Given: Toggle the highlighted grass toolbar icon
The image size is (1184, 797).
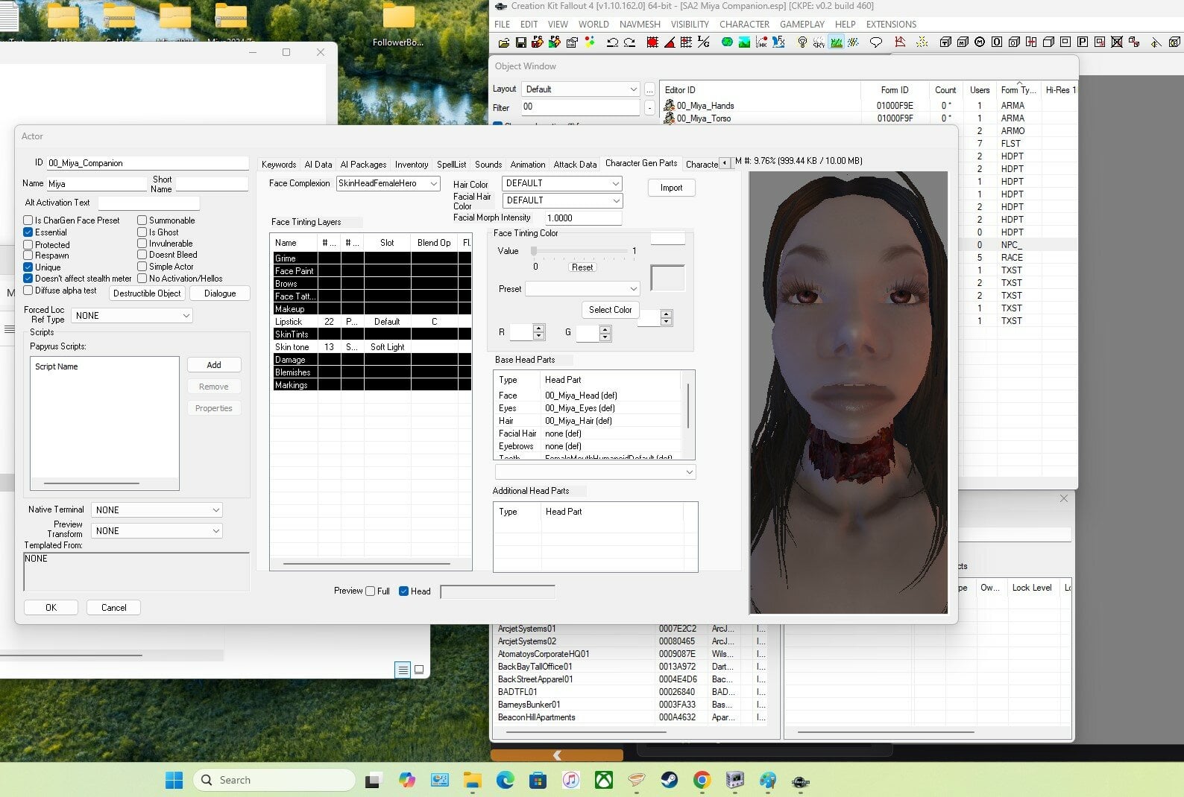Looking at the screenshot, I should [x=837, y=42].
